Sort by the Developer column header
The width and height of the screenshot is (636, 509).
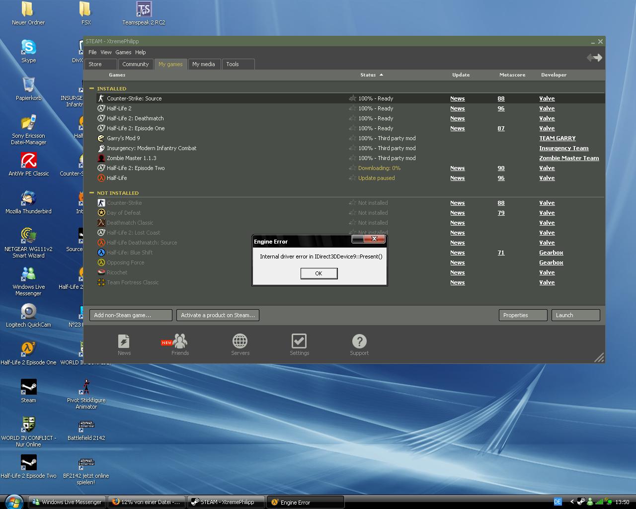(x=554, y=75)
